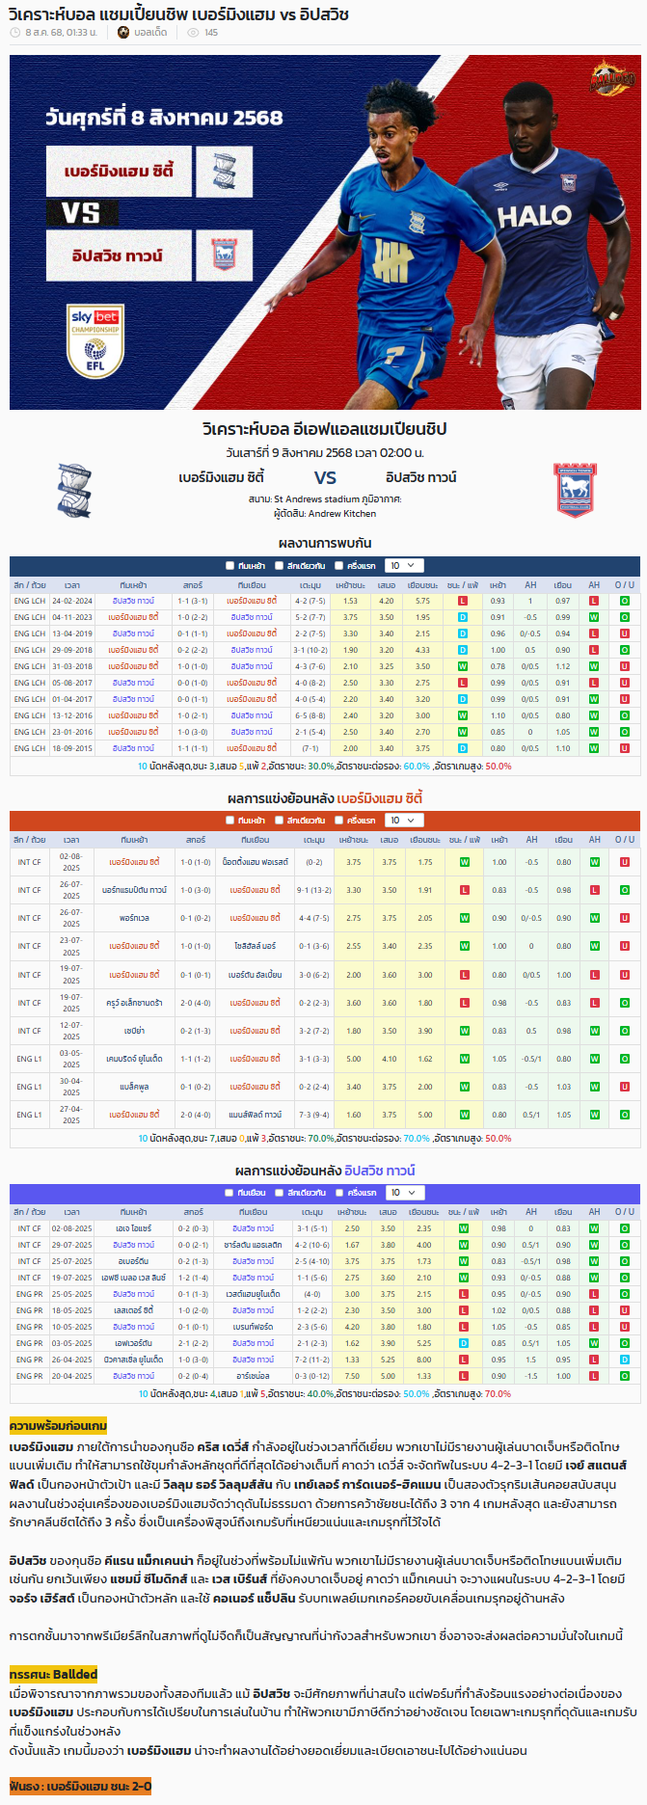Click ชนะ/แพ้ W badge in the 31-03-2018 row

click(463, 666)
